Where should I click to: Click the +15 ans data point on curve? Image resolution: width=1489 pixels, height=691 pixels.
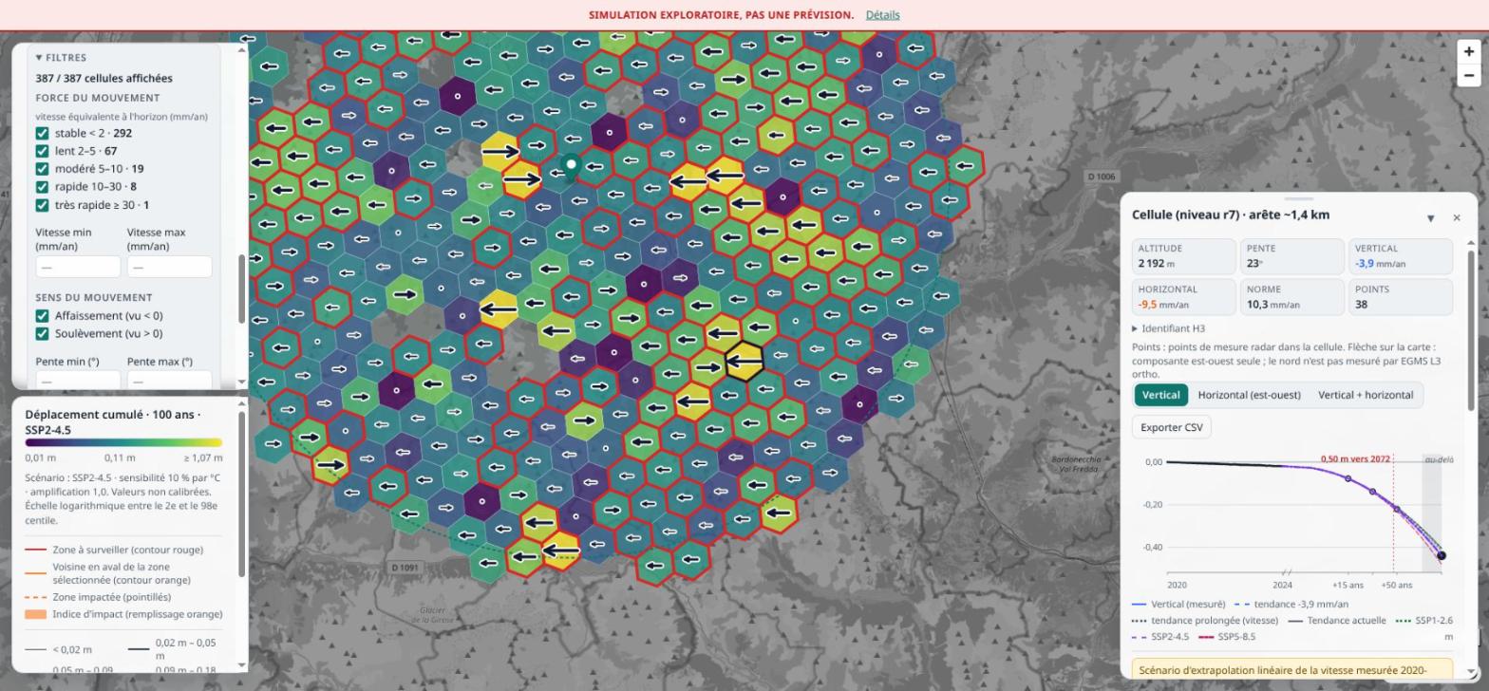pos(1348,478)
